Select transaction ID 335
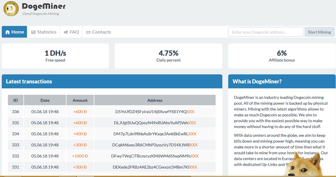Image resolution: width=336 pixels, height=177 pixels. (x=16, y=123)
